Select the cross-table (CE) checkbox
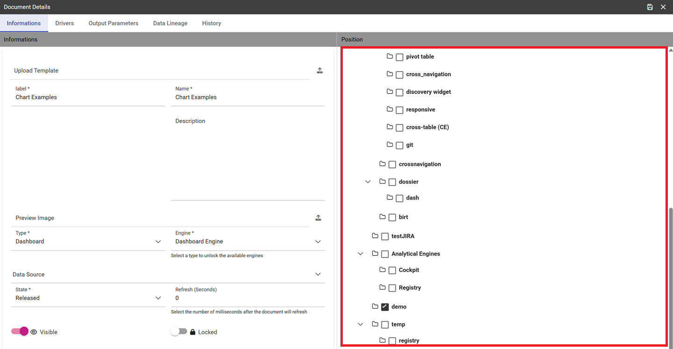Viewport: 673px width, 349px height. pos(399,128)
